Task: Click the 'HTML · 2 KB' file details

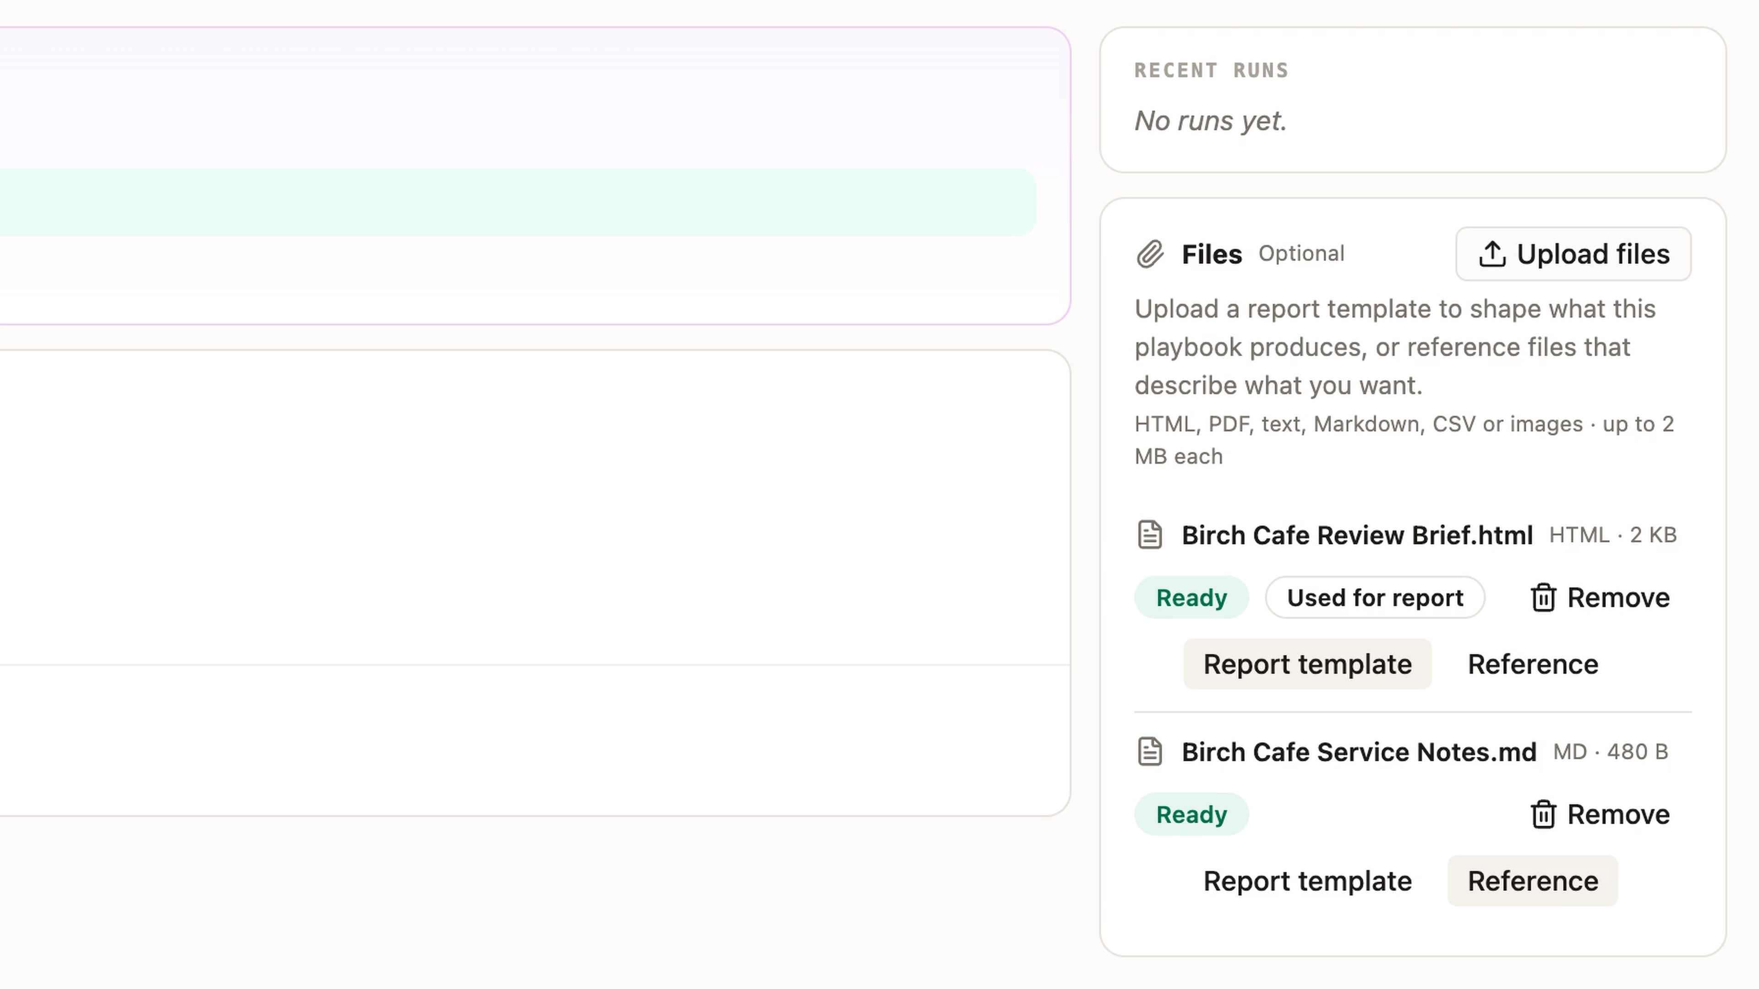Action: [x=1613, y=535]
